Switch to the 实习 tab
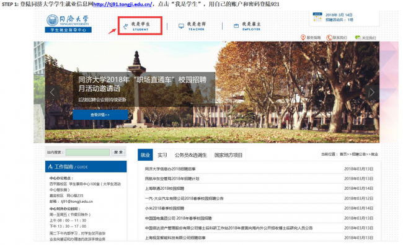Viewport: 403px width, 245px height. (162, 155)
